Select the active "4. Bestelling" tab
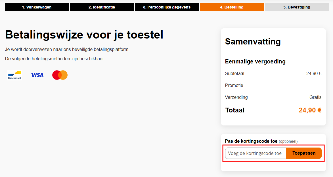This screenshot has height=177, width=333. [x=232, y=7]
